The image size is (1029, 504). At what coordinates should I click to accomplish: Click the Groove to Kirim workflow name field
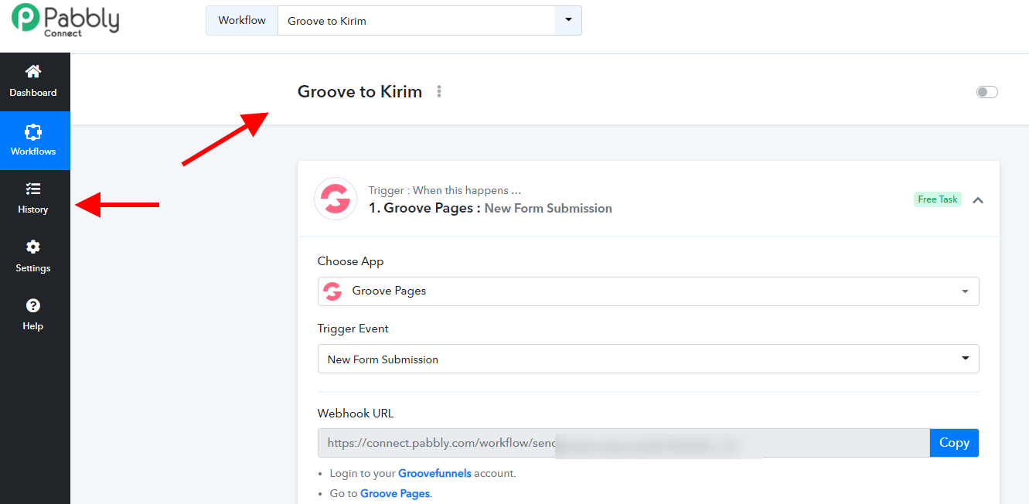tap(417, 21)
